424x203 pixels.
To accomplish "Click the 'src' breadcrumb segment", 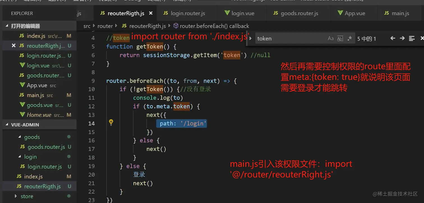I will [x=87, y=26].
